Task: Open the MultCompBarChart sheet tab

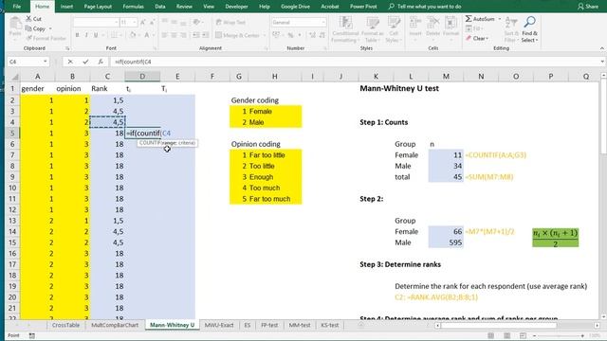Action: pos(115,325)
